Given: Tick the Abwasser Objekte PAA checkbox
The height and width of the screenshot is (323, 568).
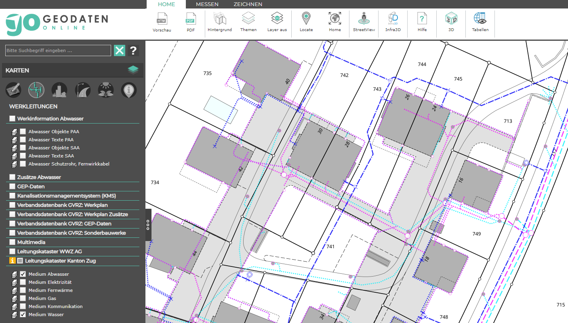Looking at the screenshot, I should click(x=23, y=132).
